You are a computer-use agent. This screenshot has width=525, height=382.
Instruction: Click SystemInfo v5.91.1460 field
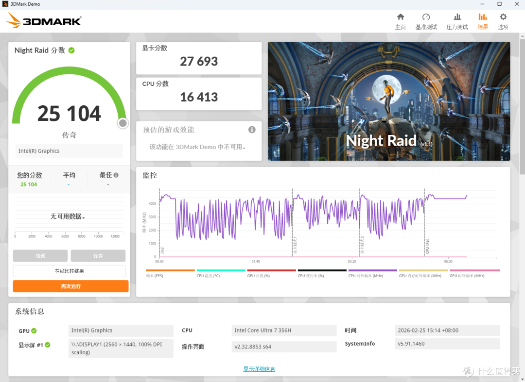(447, 344)
